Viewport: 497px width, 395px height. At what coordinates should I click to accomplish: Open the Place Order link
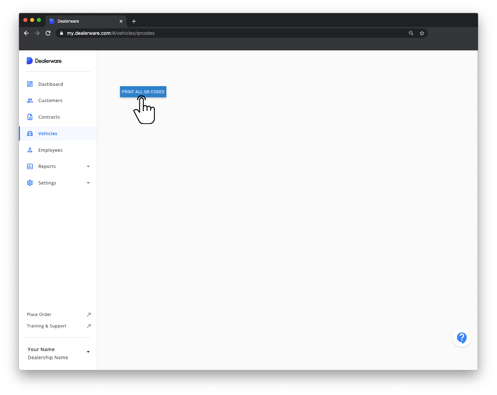click(x=39, y=314)
